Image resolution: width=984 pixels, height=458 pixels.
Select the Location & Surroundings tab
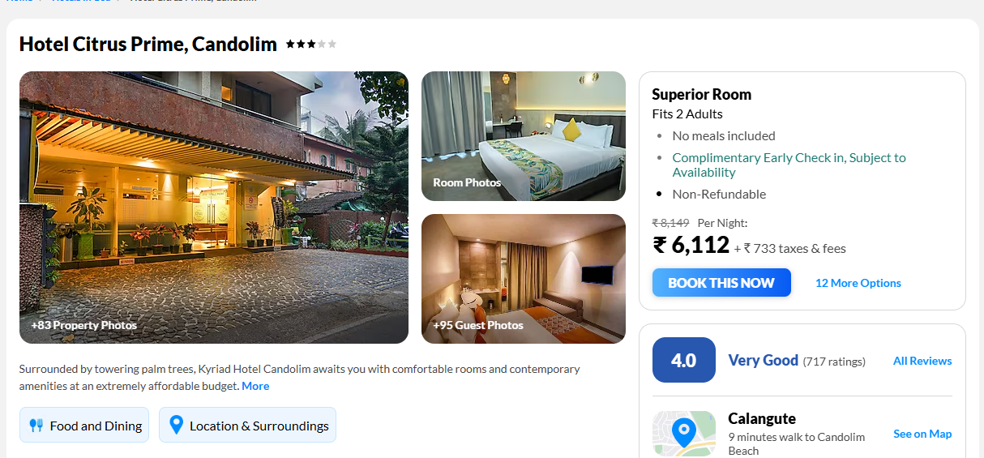247,425
